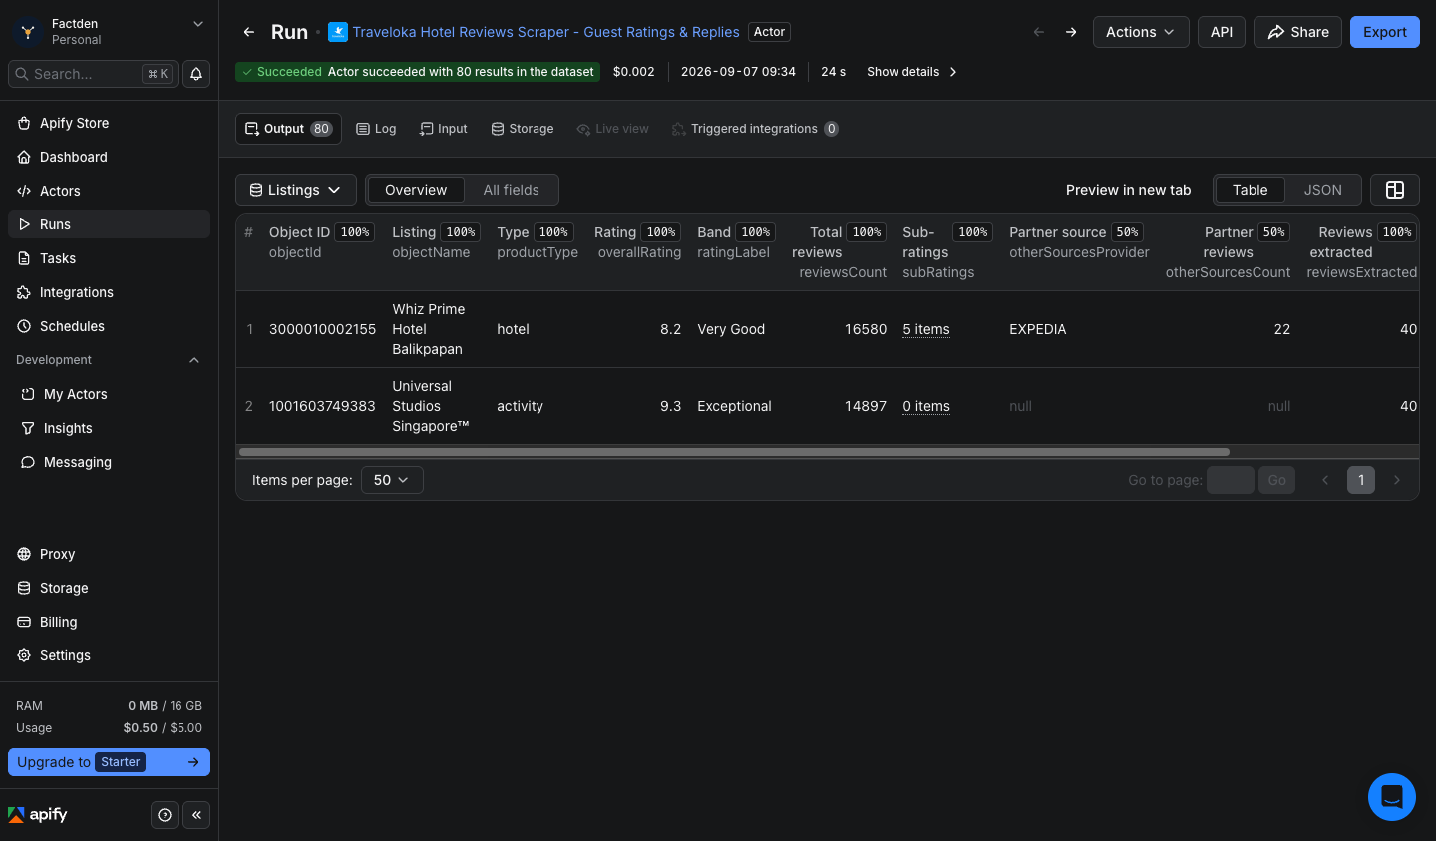Screen dimensions: 1436x841
Task: Click Upgrade to Starter button
Action: [110, 762]
